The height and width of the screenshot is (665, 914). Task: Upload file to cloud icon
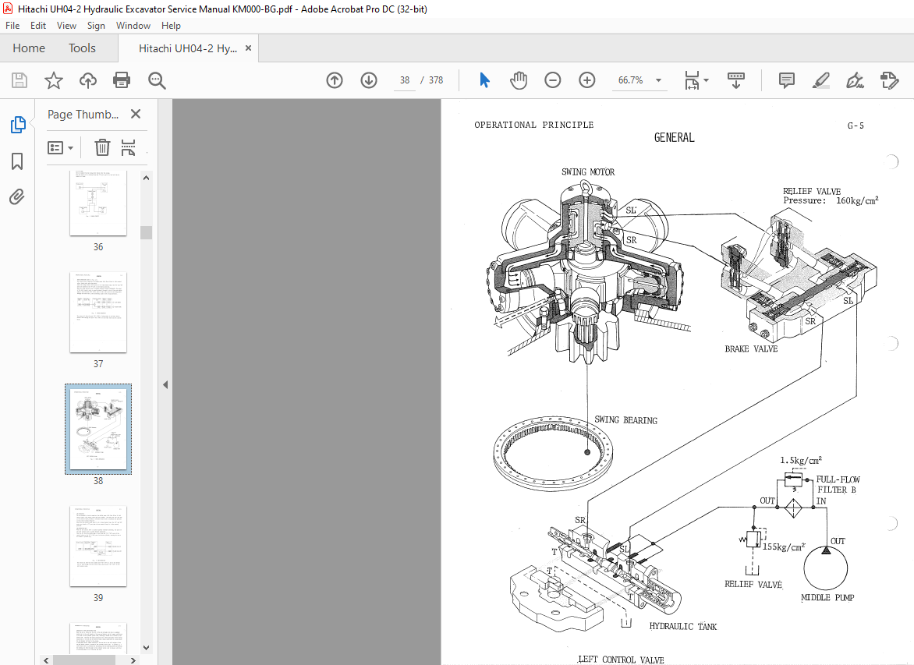pos(88,80)
